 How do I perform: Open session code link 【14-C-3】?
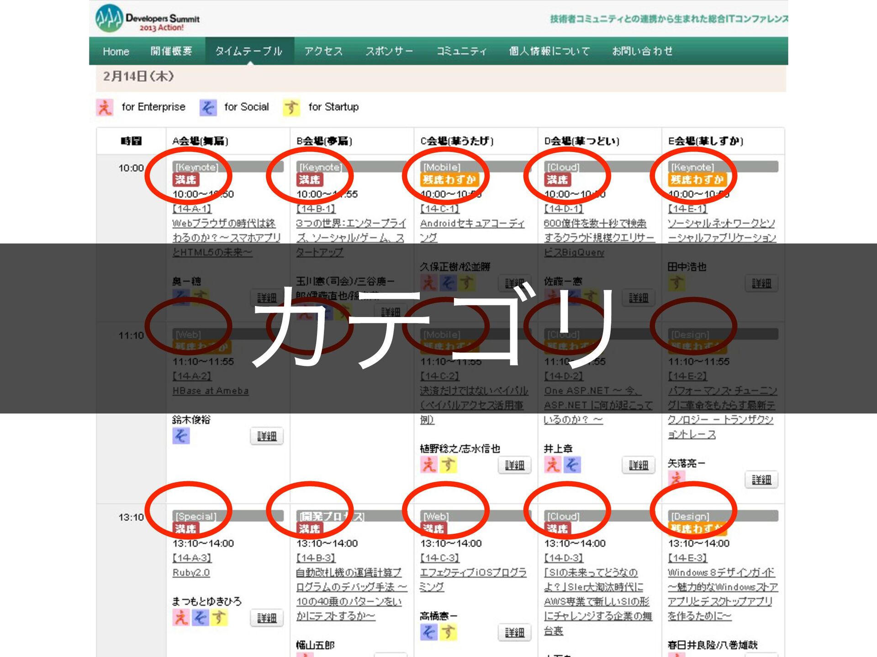point(440,558)
